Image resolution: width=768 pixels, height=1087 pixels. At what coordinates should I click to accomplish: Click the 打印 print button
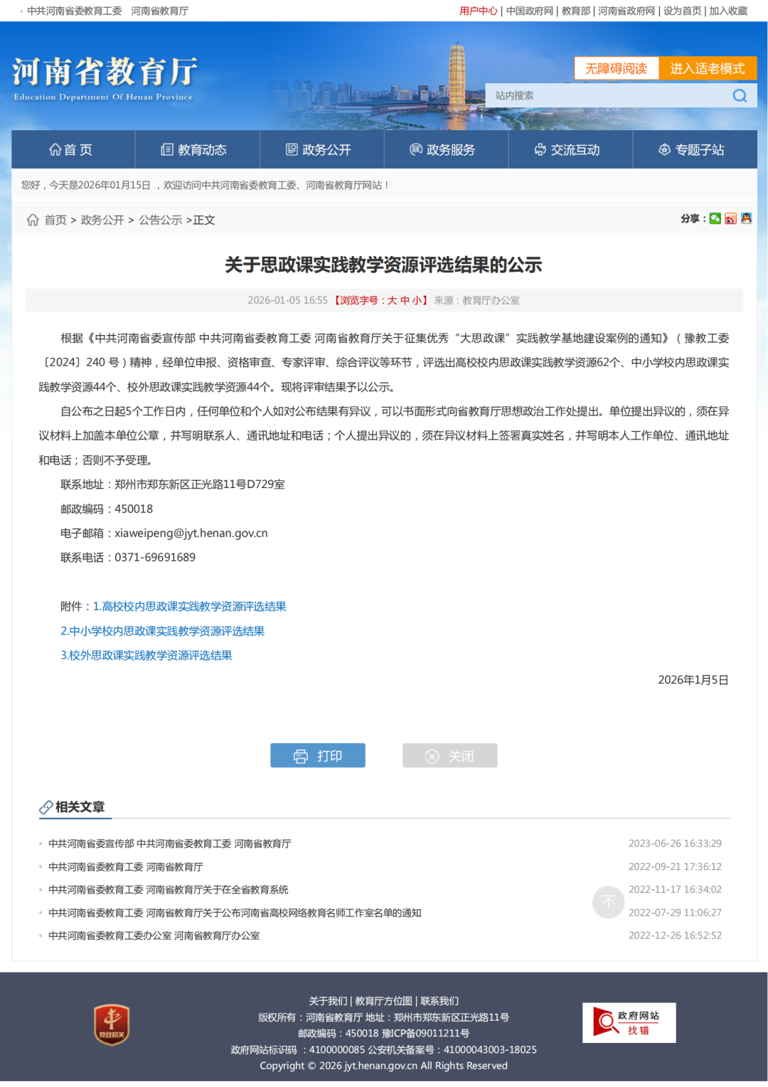click(318, 755)
